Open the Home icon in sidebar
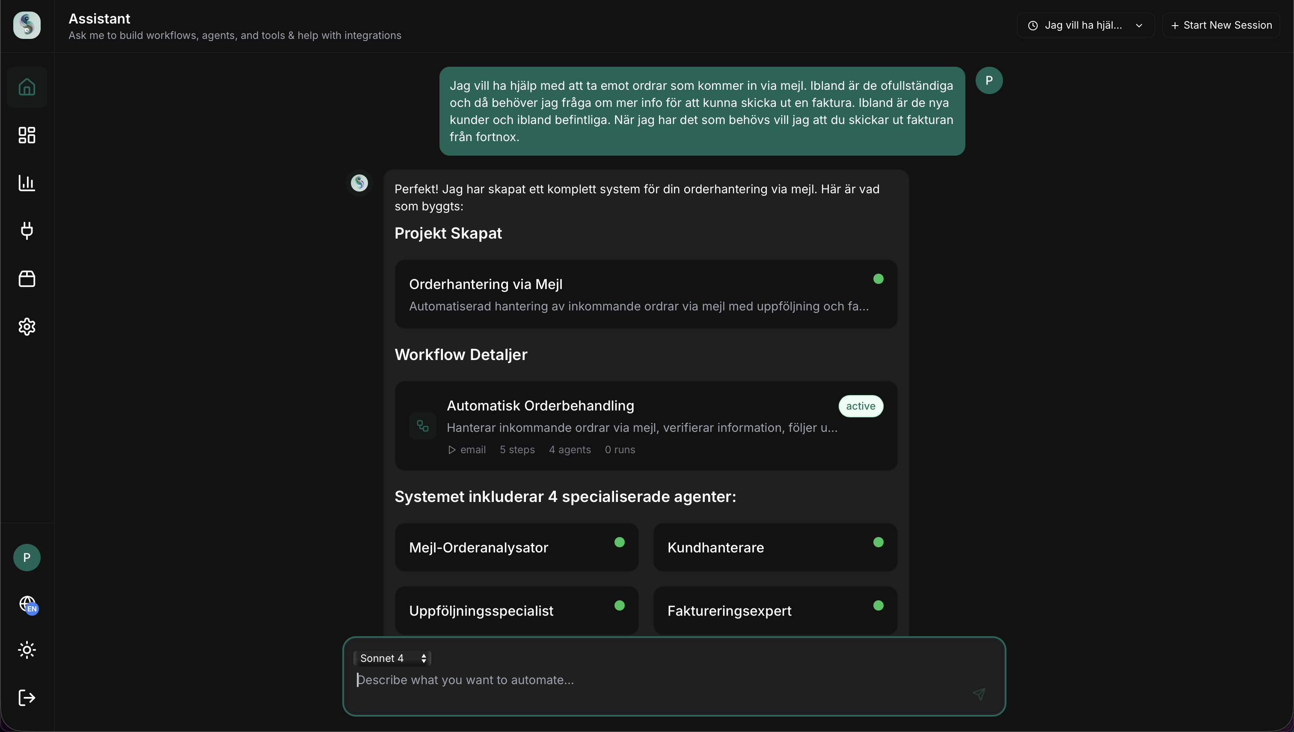Image resolution: width=1294 pixels, height=732 pixels. click(27, 87)
